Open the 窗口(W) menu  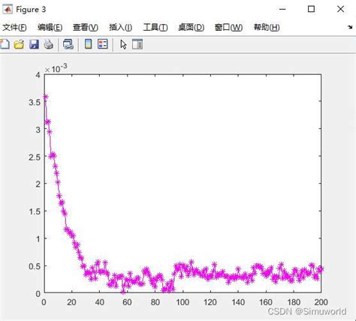(x=228, y=27)
